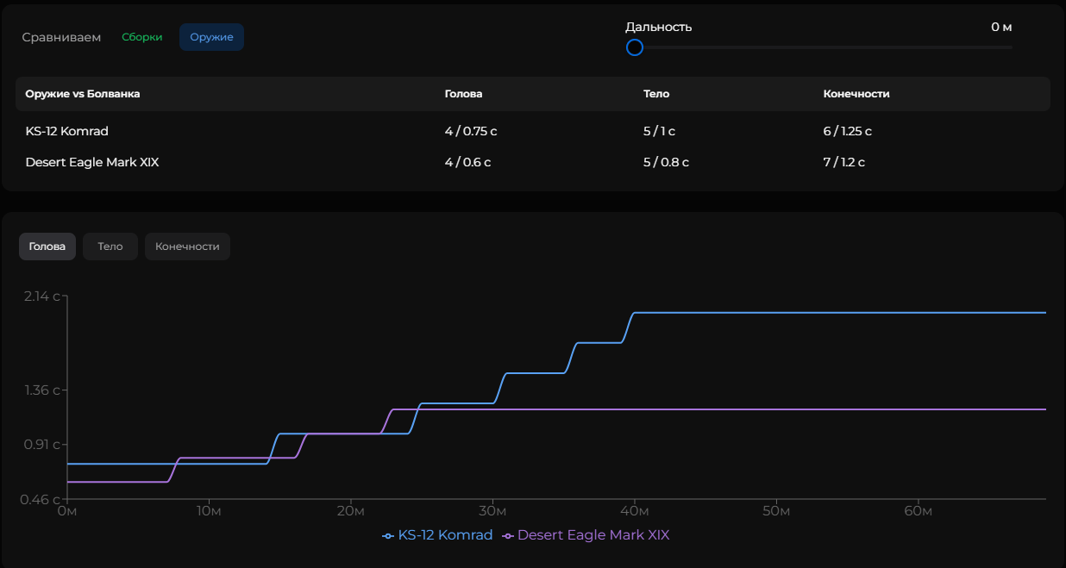1066x568 pixels.
Task: Open the Конечности chart tab
Action: click(x=187, y=247)
